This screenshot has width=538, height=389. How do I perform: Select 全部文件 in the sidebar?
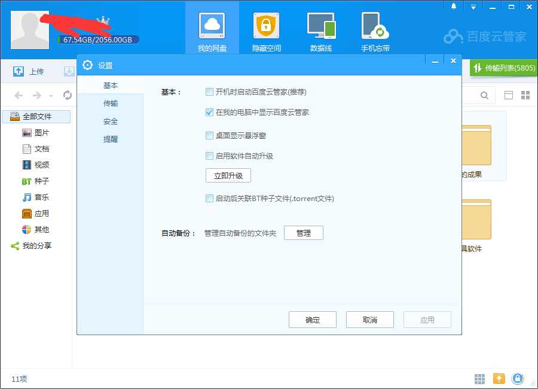click(36, 117)
